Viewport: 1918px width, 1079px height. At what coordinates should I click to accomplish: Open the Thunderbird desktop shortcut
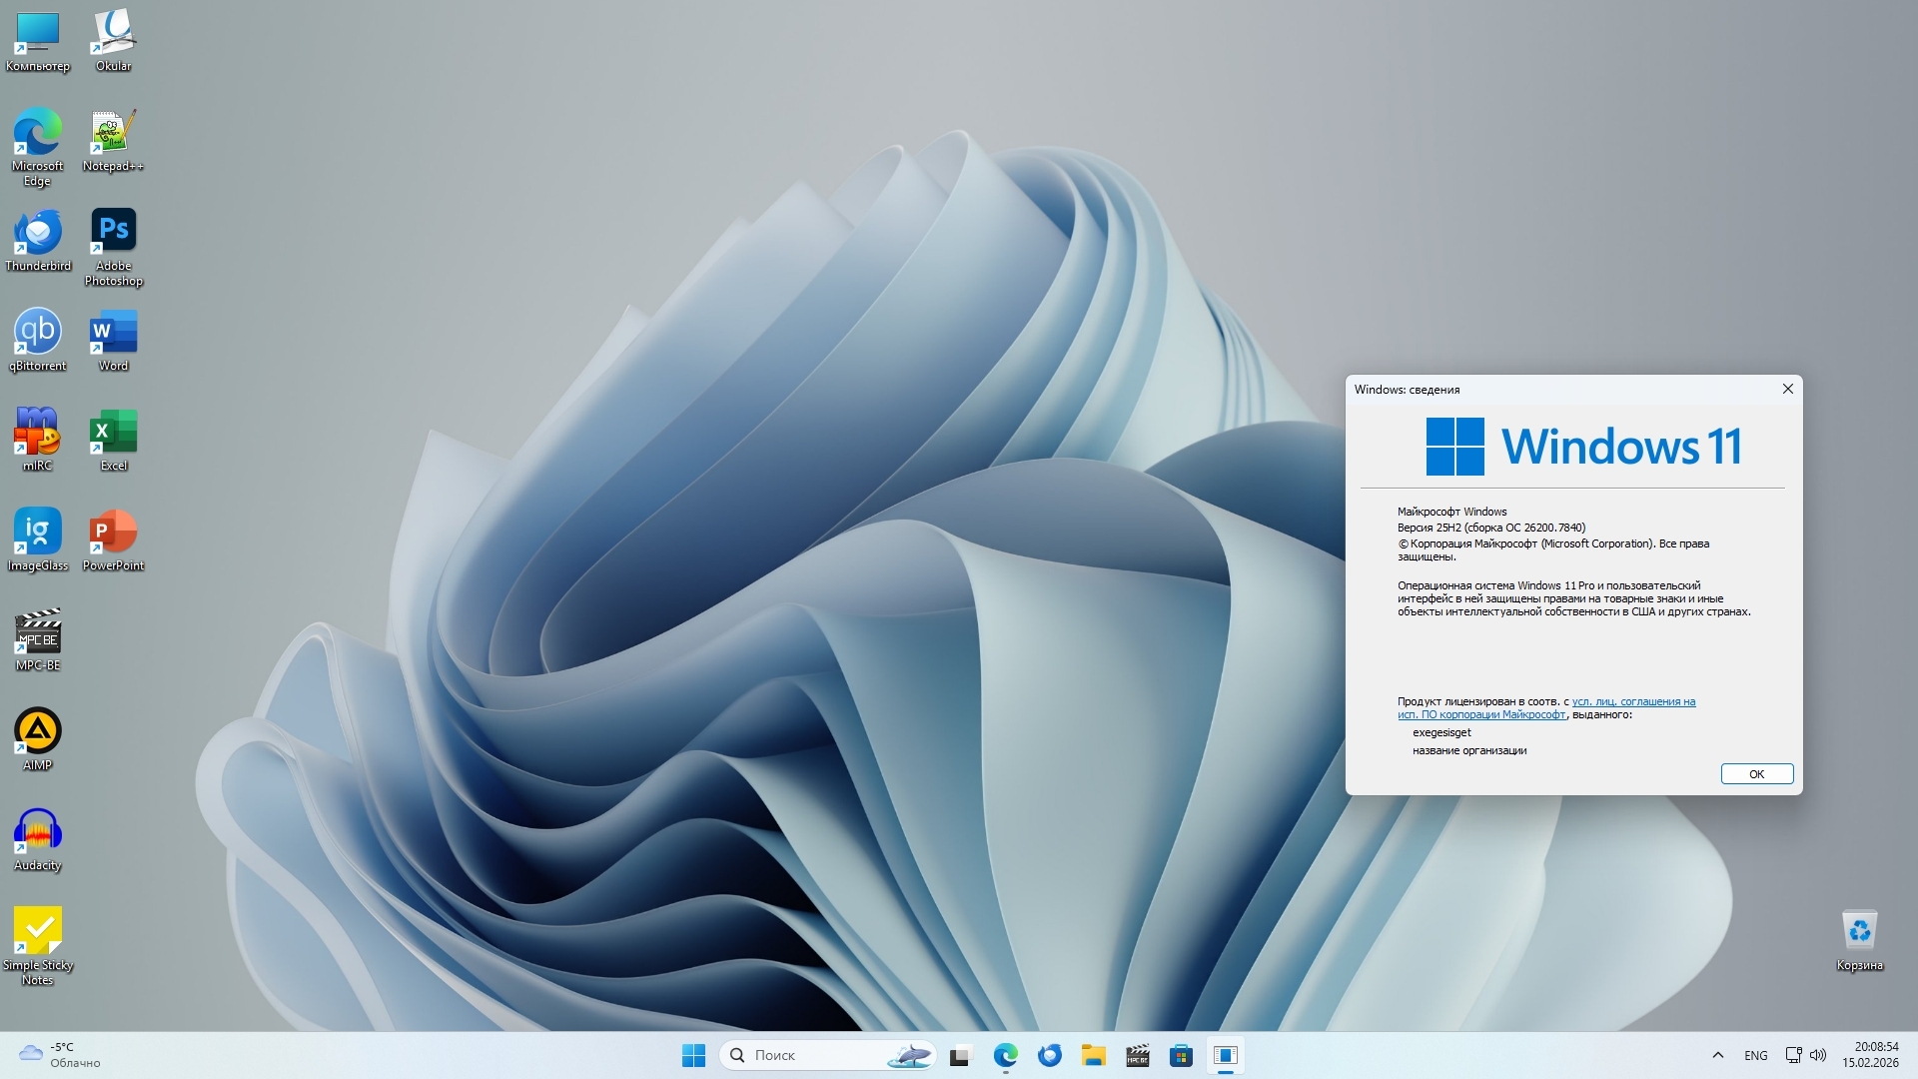click(38, 233)
